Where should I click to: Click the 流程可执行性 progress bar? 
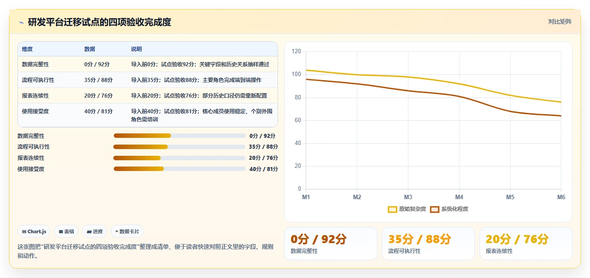(179, 147)
